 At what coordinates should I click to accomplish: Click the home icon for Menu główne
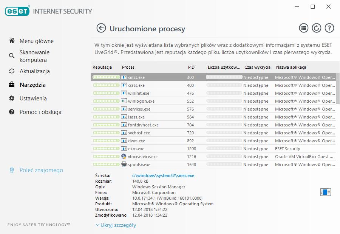click(12, 40)
